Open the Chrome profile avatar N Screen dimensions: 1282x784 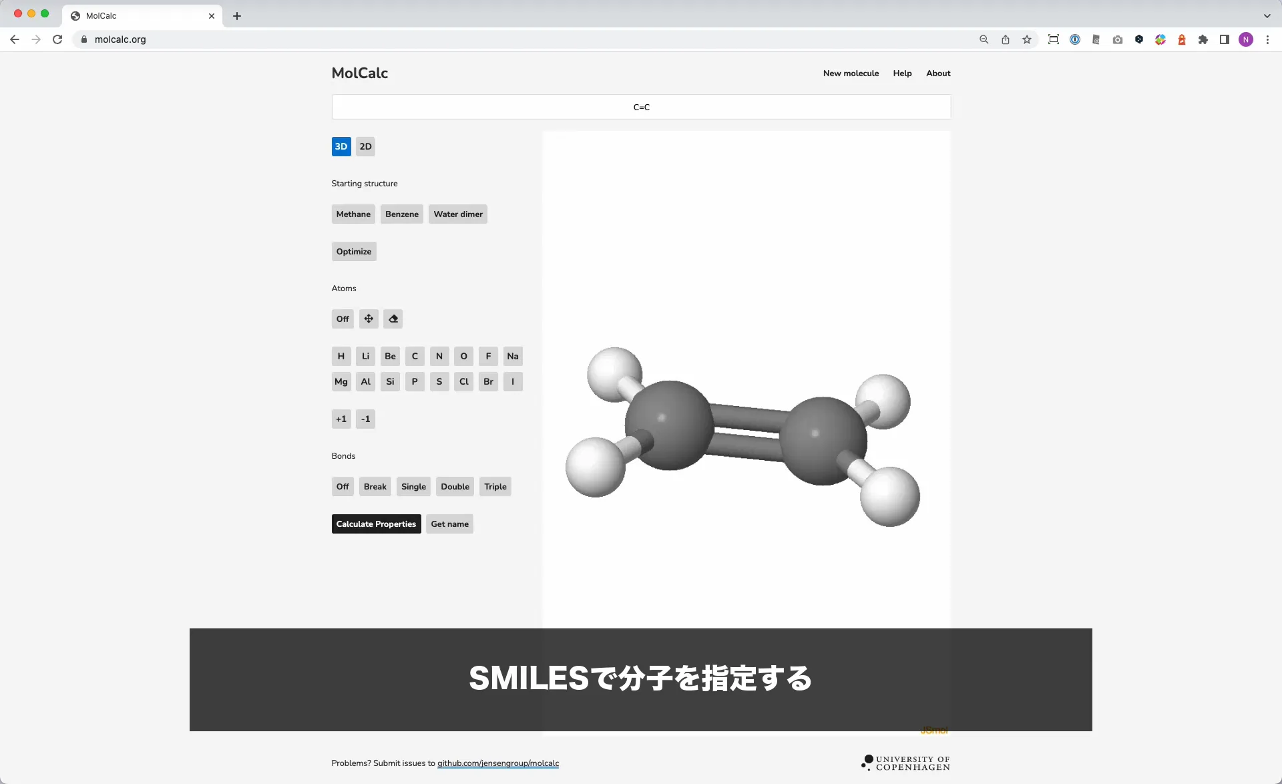coord(1246,39)
